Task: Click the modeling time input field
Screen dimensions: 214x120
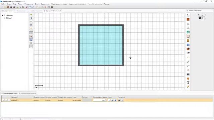Action: (99, 100)
